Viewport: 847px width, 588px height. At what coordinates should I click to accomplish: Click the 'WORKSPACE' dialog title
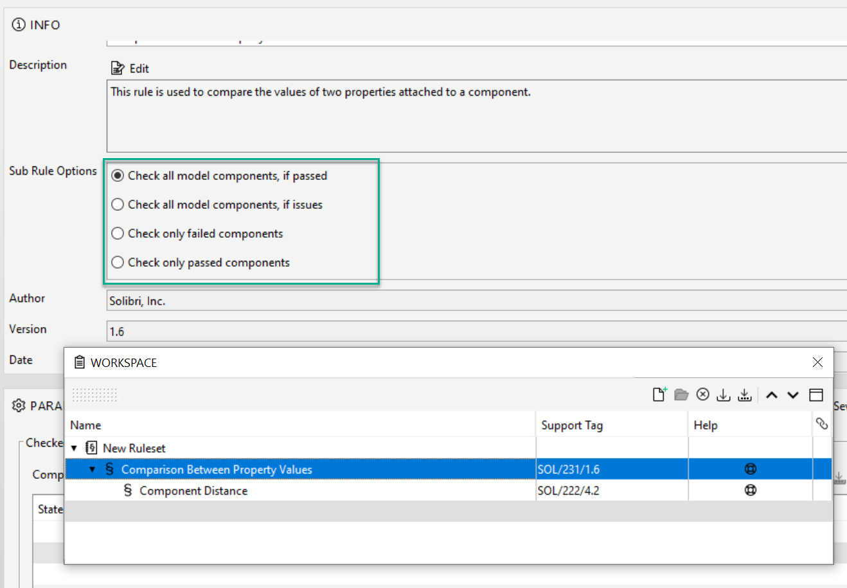click(123, 363)
